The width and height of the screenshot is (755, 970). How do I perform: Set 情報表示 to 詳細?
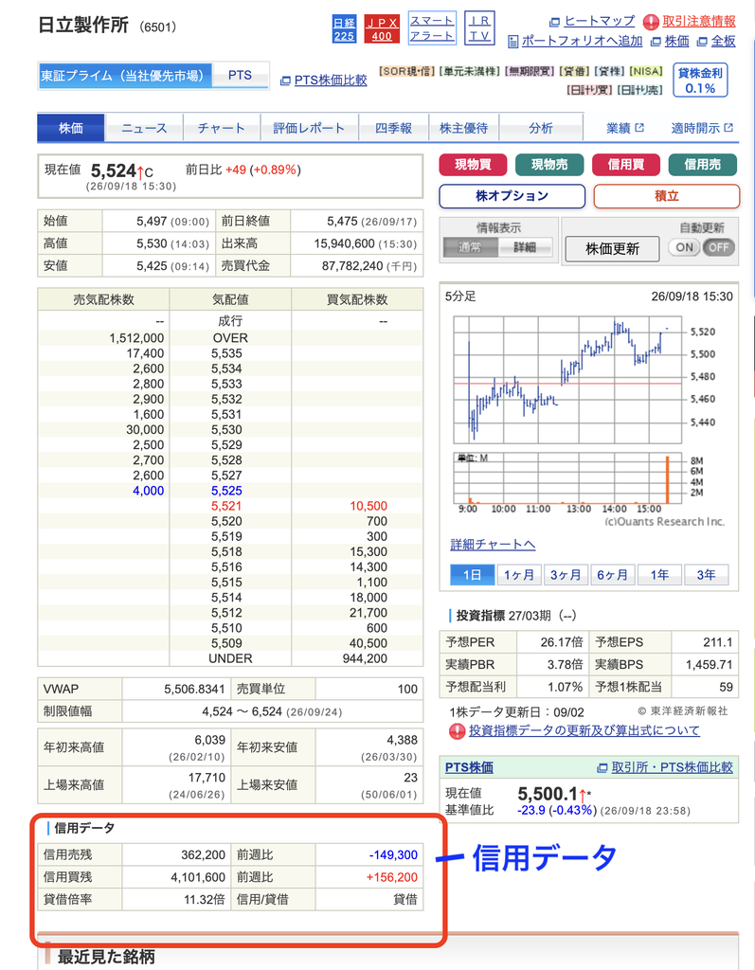(x=525, y=247)
